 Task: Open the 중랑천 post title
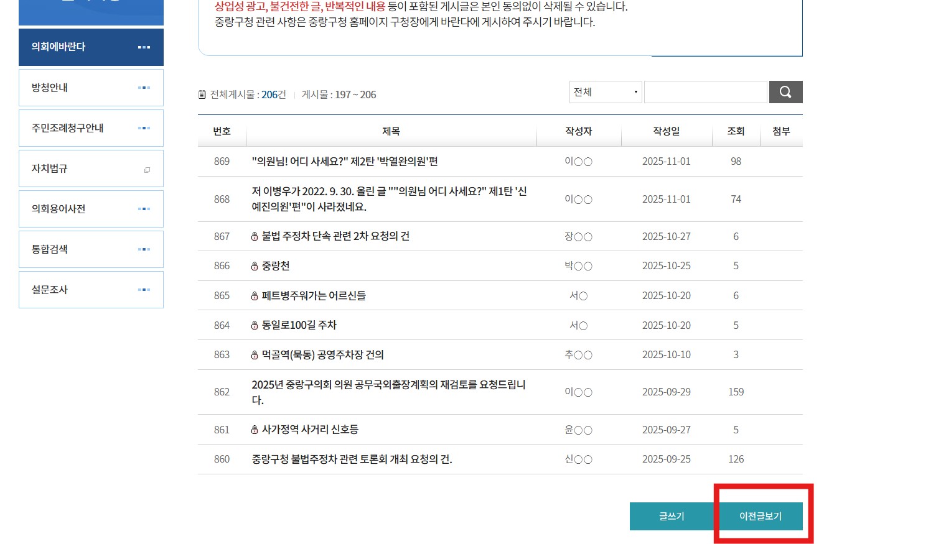click(276, 266)
